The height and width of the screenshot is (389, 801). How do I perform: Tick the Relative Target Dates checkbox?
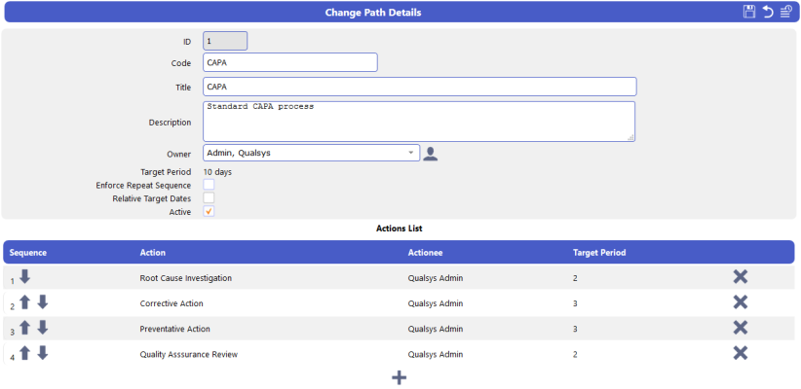click(209, 197)
